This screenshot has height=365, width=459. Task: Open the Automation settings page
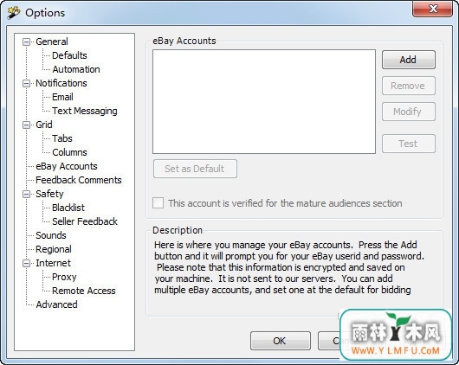(76, 69)
